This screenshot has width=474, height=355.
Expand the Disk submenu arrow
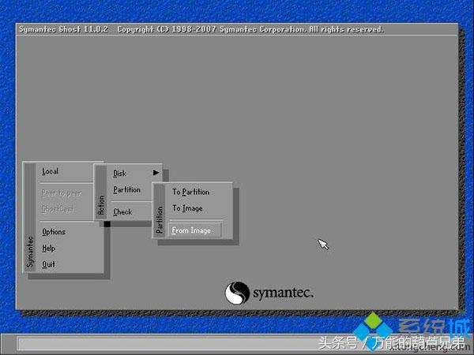pos(156,173)
